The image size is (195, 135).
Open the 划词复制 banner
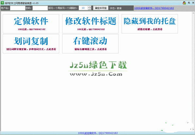(31, 44)
